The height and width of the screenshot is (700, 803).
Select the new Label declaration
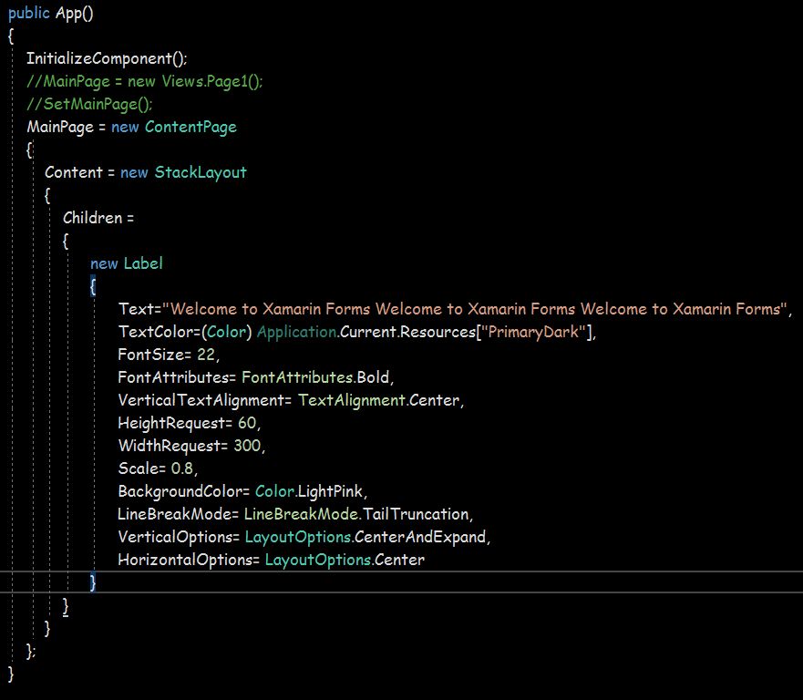(x=126, y=263)
